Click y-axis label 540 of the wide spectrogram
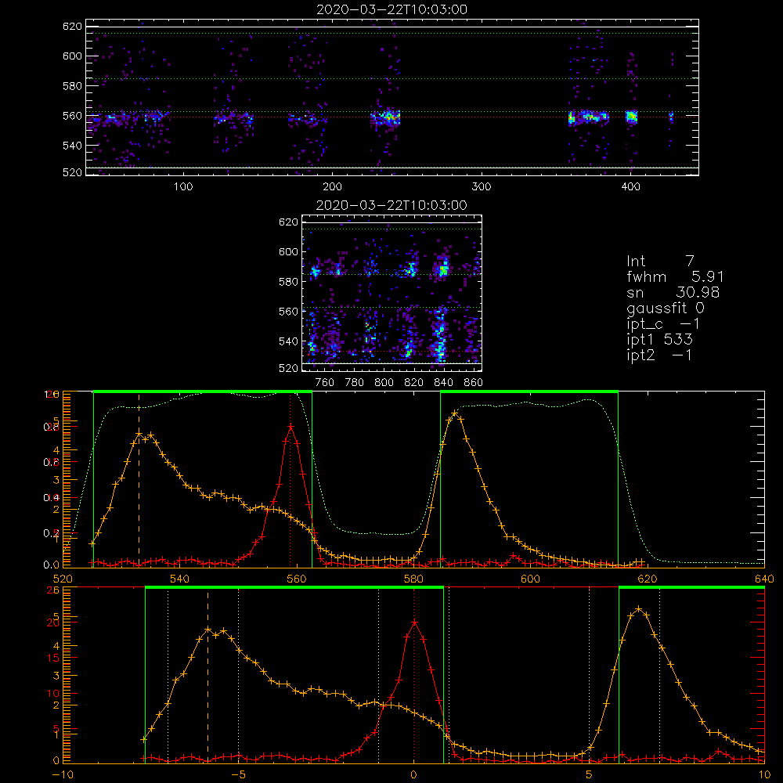The width and height of the screenshot is (783, 783). (72, 146)
